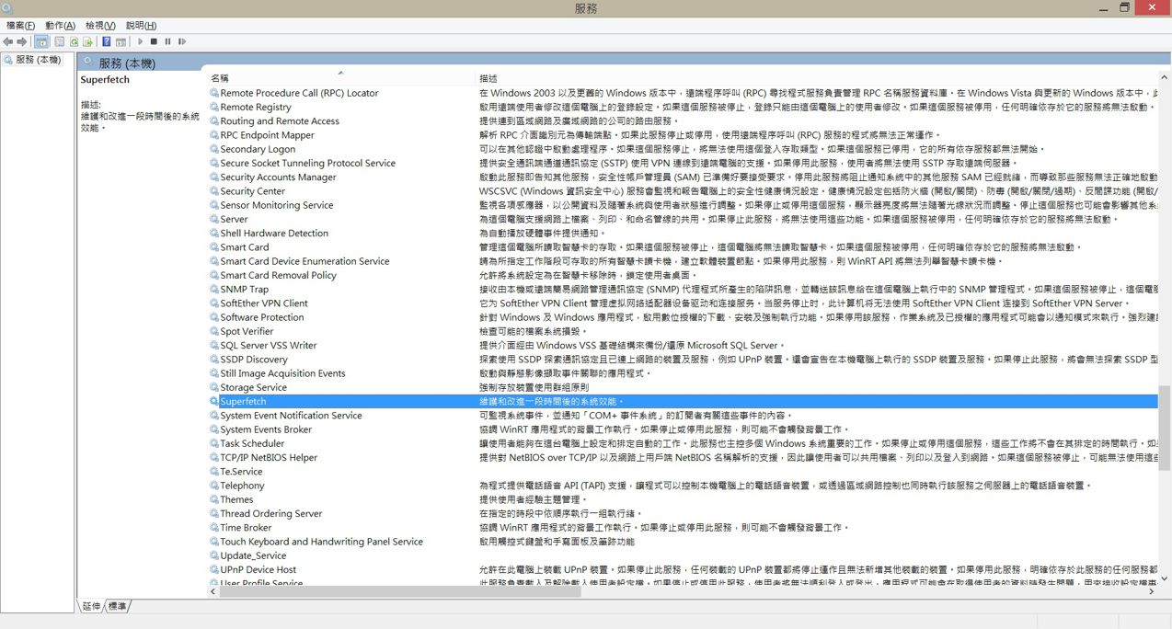This screenshot has height=629, width=1172.
Task: Click the Export List toolbar icon
Action: pos(88,41)
